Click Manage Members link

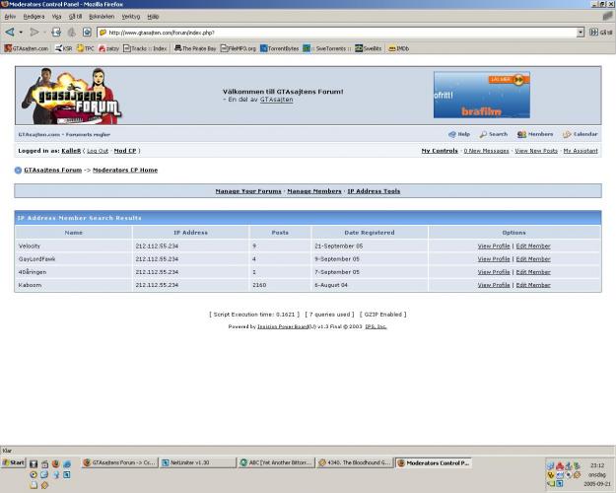(x=313, y=191)
